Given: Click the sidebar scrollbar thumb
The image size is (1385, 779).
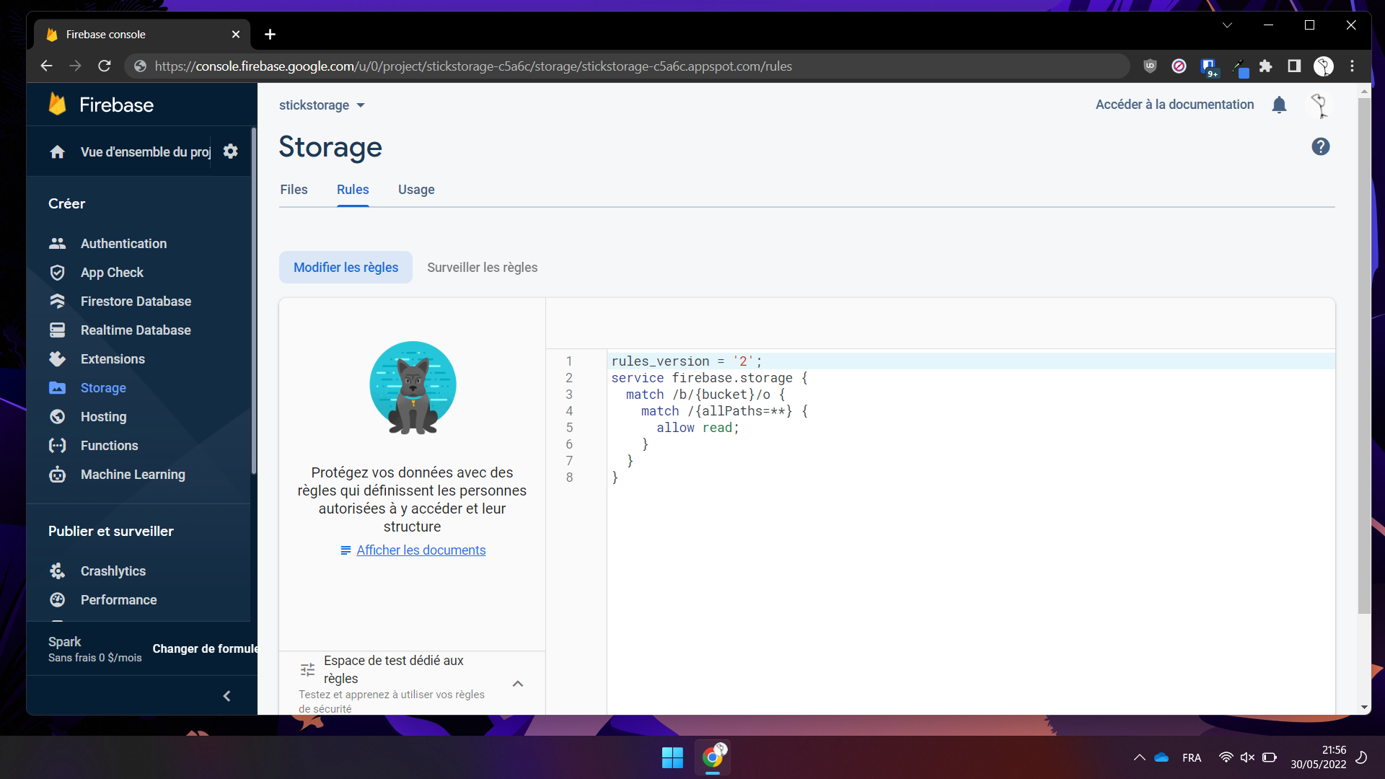Looking at the screenshot, I should [253, 302].
